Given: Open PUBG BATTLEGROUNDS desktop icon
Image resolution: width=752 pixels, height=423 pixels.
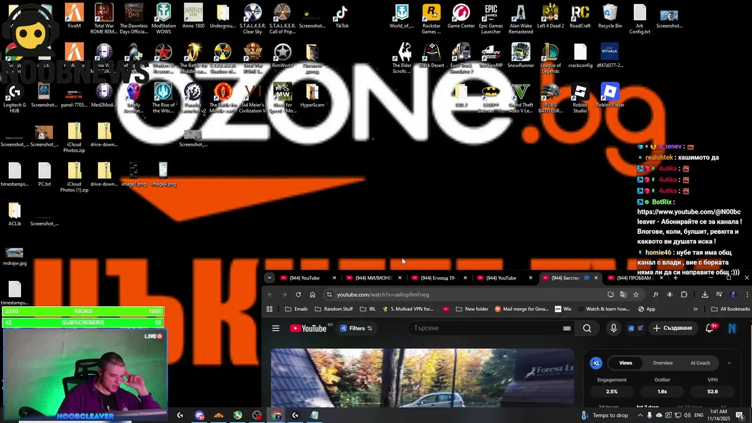Looking at the screenshot, I should (550, 98).
